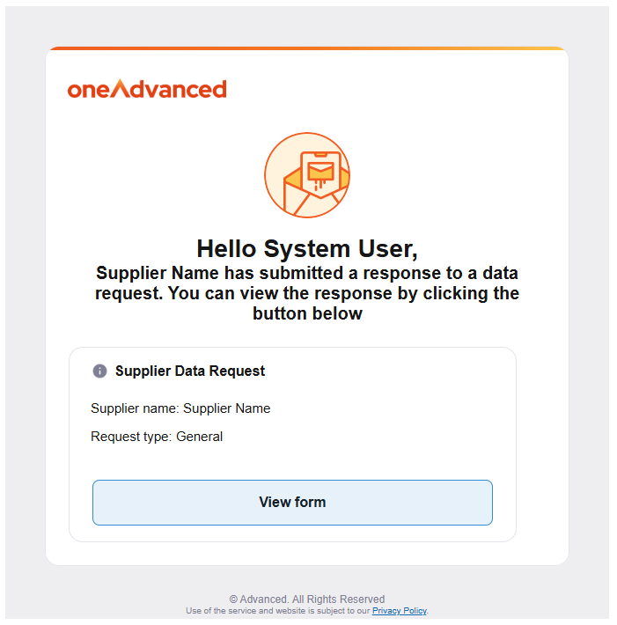Screen dimensions: 617x625
Task: Click the envelope illustration icon
Action: click(307, 175)
